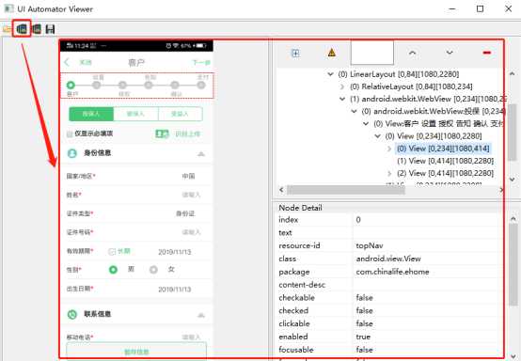The height and width of the screenshot is (361, 521).
Task: Click the 出生日期 date value 2019/11/13
Action: (x=175, y=290)
